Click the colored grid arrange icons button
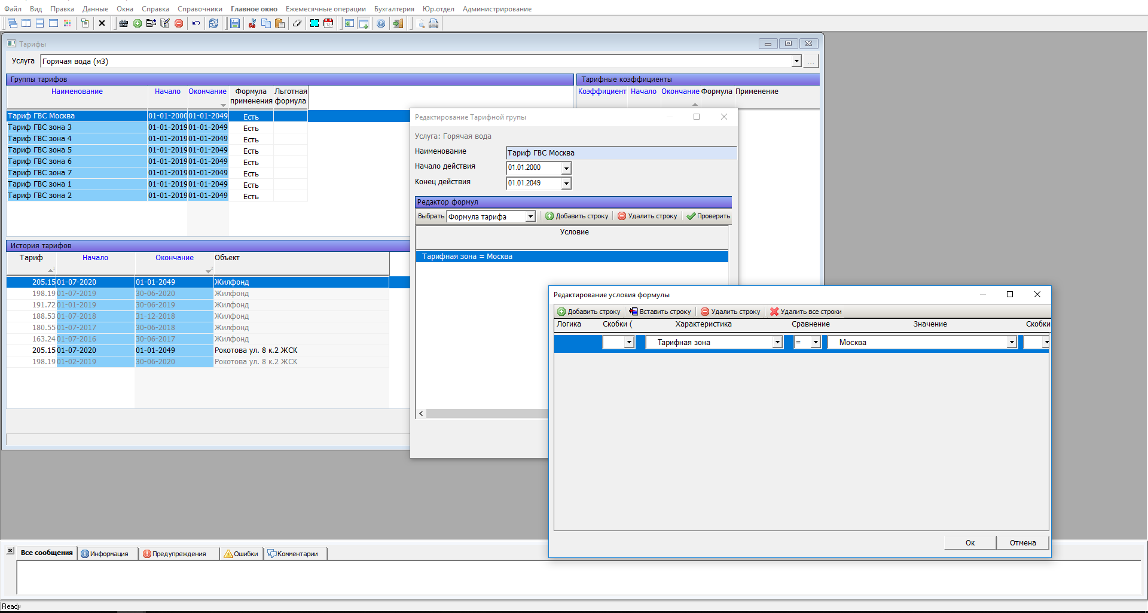Screen dimensions: 1148x613 (x=68, y=23)
